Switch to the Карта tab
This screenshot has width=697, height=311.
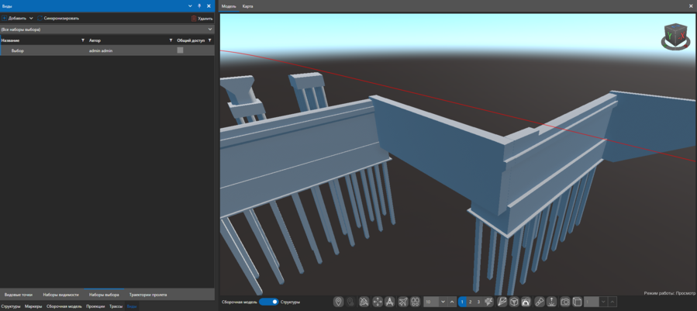247,6
